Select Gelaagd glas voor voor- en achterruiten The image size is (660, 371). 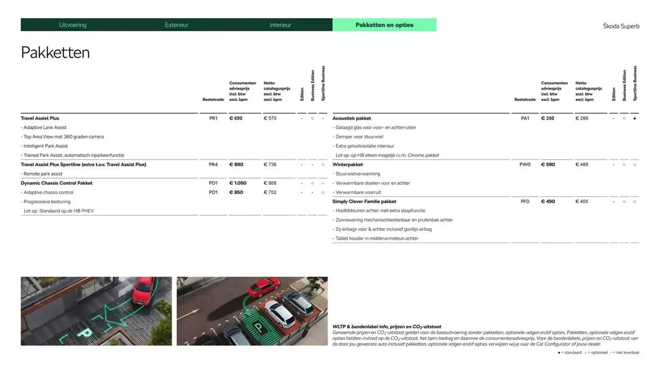pos(374,127)
